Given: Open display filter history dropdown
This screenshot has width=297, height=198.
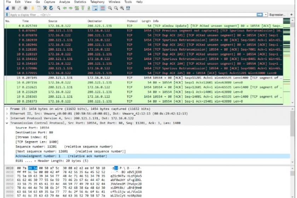Looking at the screenshot, I should tap(266, 14).
